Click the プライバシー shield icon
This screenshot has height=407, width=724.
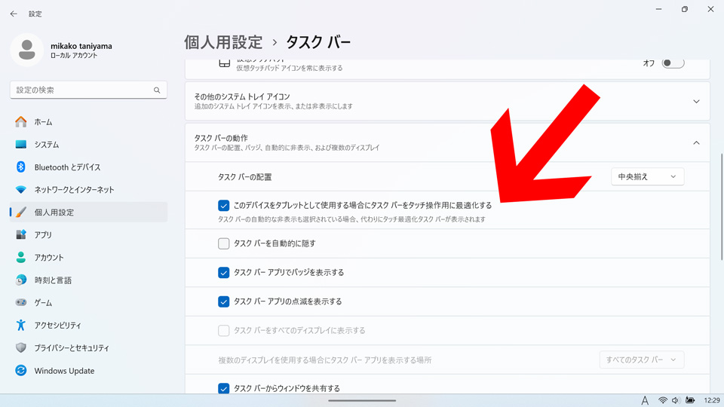(x=21, y=348)
